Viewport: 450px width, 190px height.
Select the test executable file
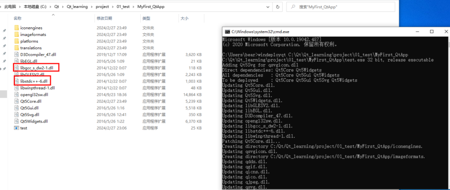click(24, 128)
